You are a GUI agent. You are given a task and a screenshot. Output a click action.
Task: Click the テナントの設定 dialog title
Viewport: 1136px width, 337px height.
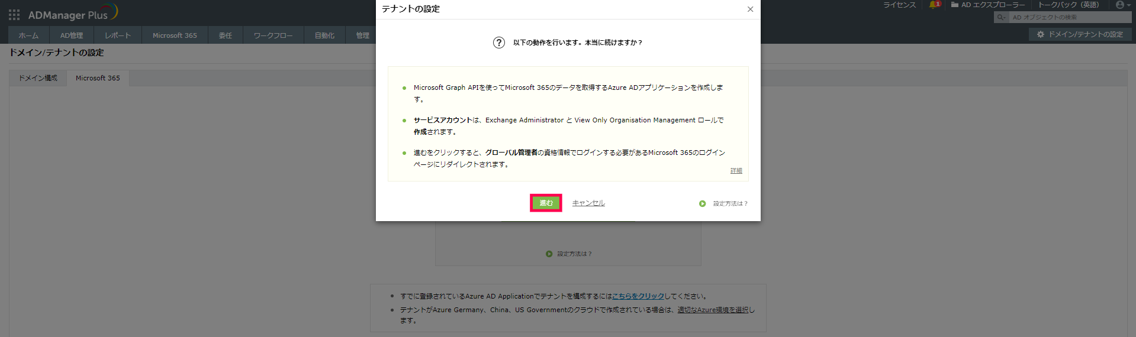tap(410, 9)
